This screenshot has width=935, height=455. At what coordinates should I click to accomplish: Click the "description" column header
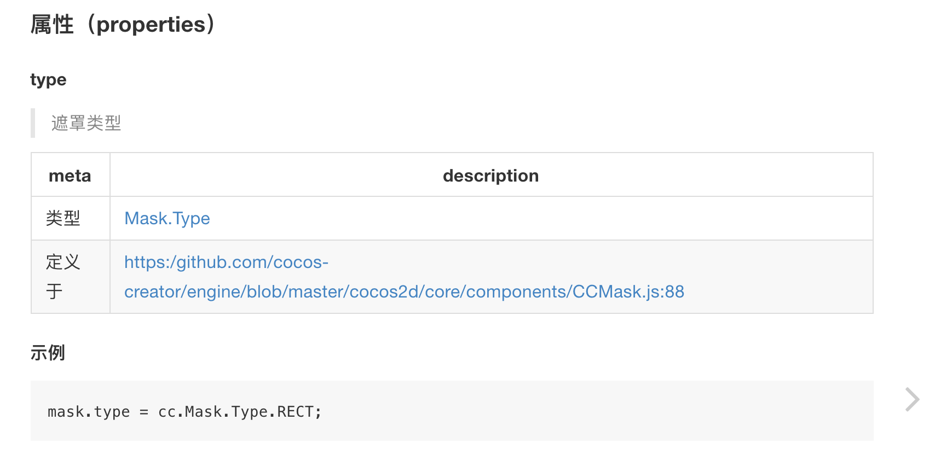coord(490,176)
